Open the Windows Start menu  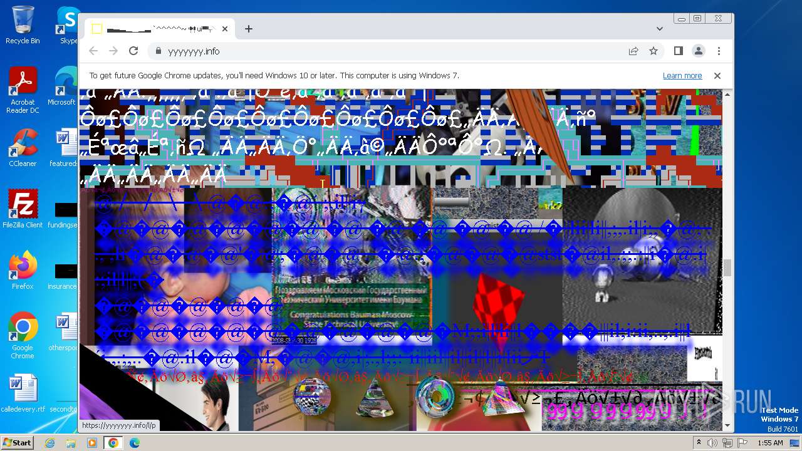17,442
